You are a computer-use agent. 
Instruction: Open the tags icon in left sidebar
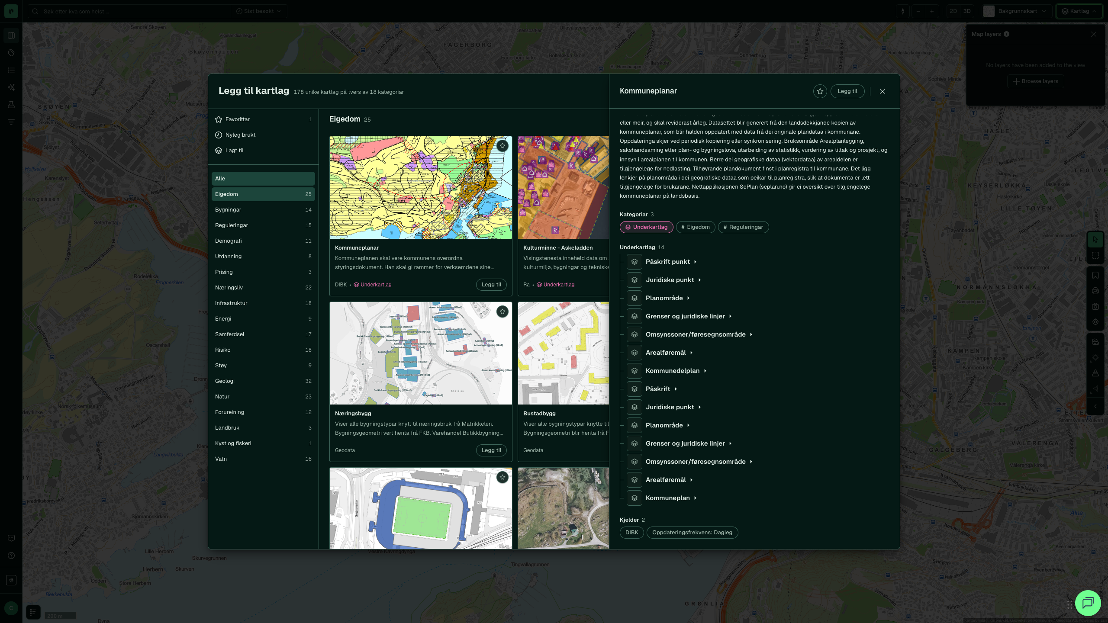click(x=11, y=53)
